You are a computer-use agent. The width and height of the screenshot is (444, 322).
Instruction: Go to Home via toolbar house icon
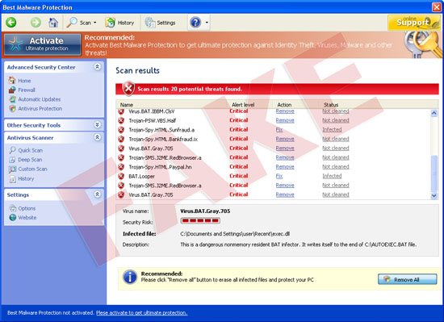point(53,23)
